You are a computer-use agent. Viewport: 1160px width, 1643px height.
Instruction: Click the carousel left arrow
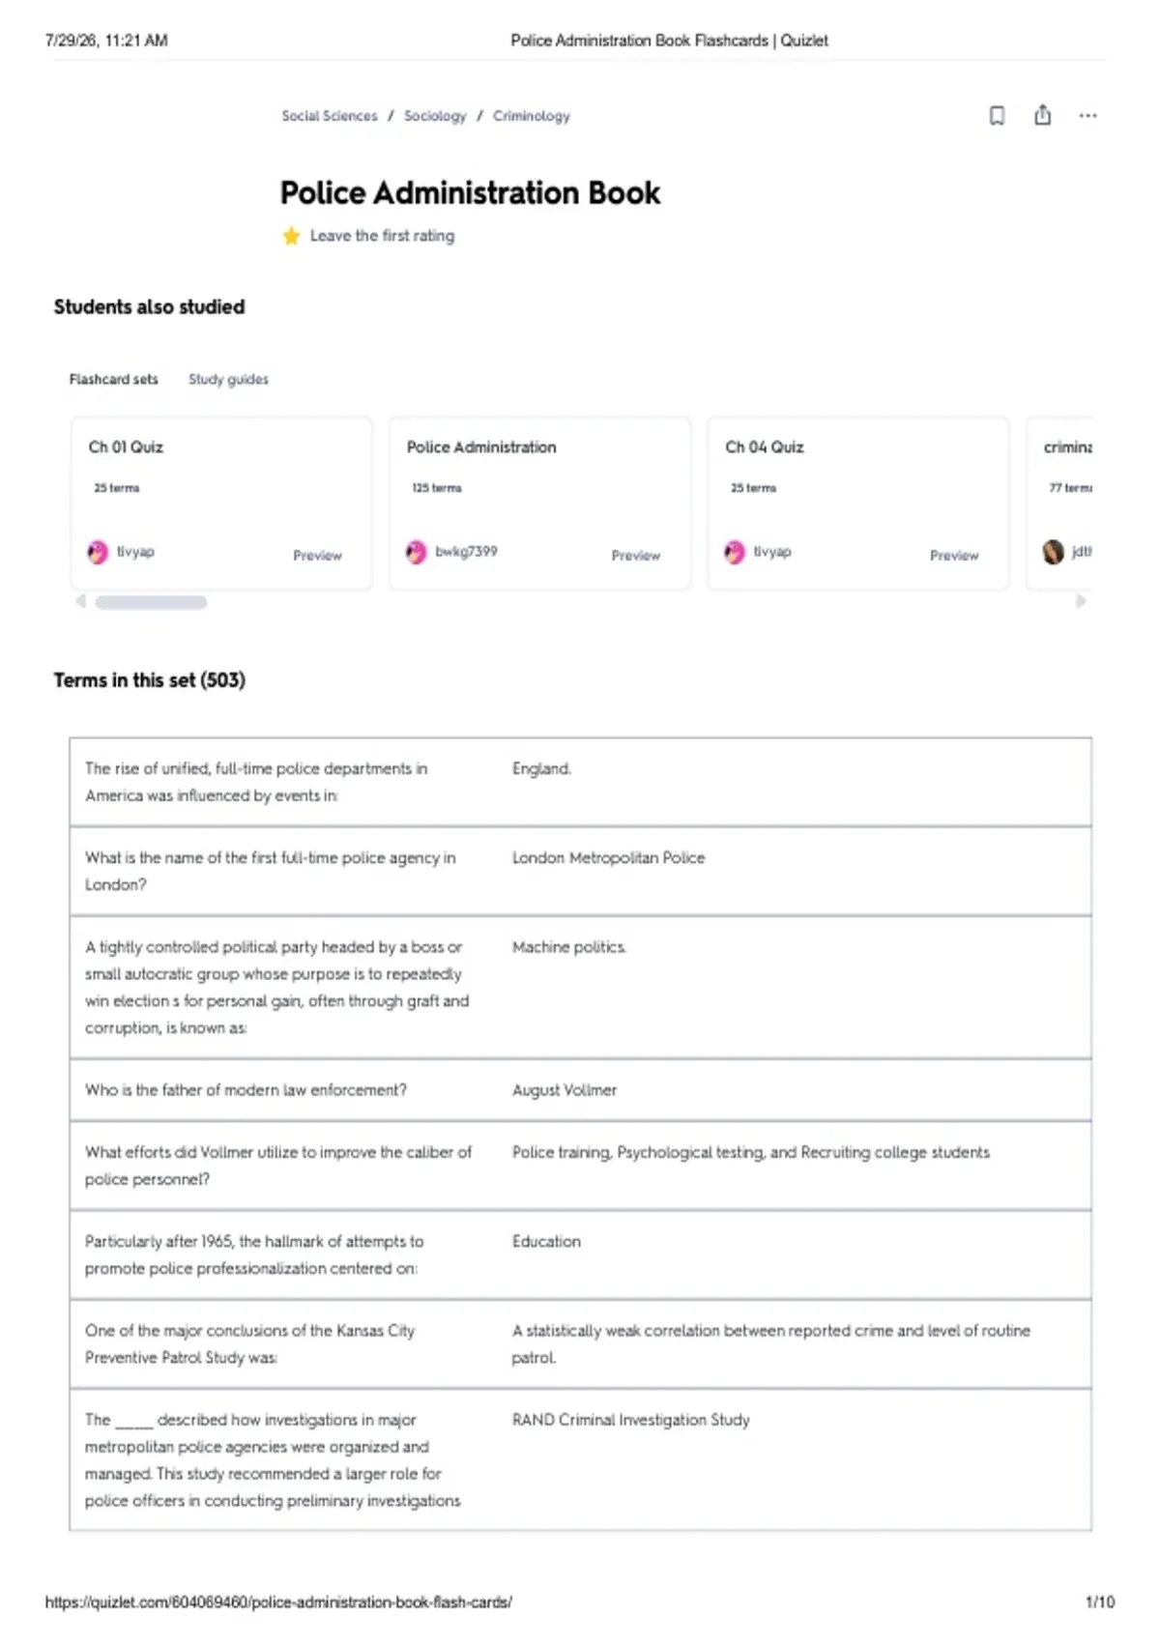(81, 601)
